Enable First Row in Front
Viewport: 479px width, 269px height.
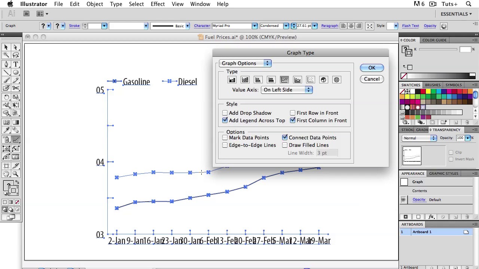[293, 113]
